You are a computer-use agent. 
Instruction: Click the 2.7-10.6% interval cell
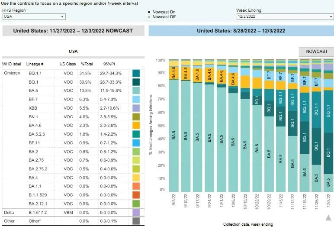click(x=109, y=108)
